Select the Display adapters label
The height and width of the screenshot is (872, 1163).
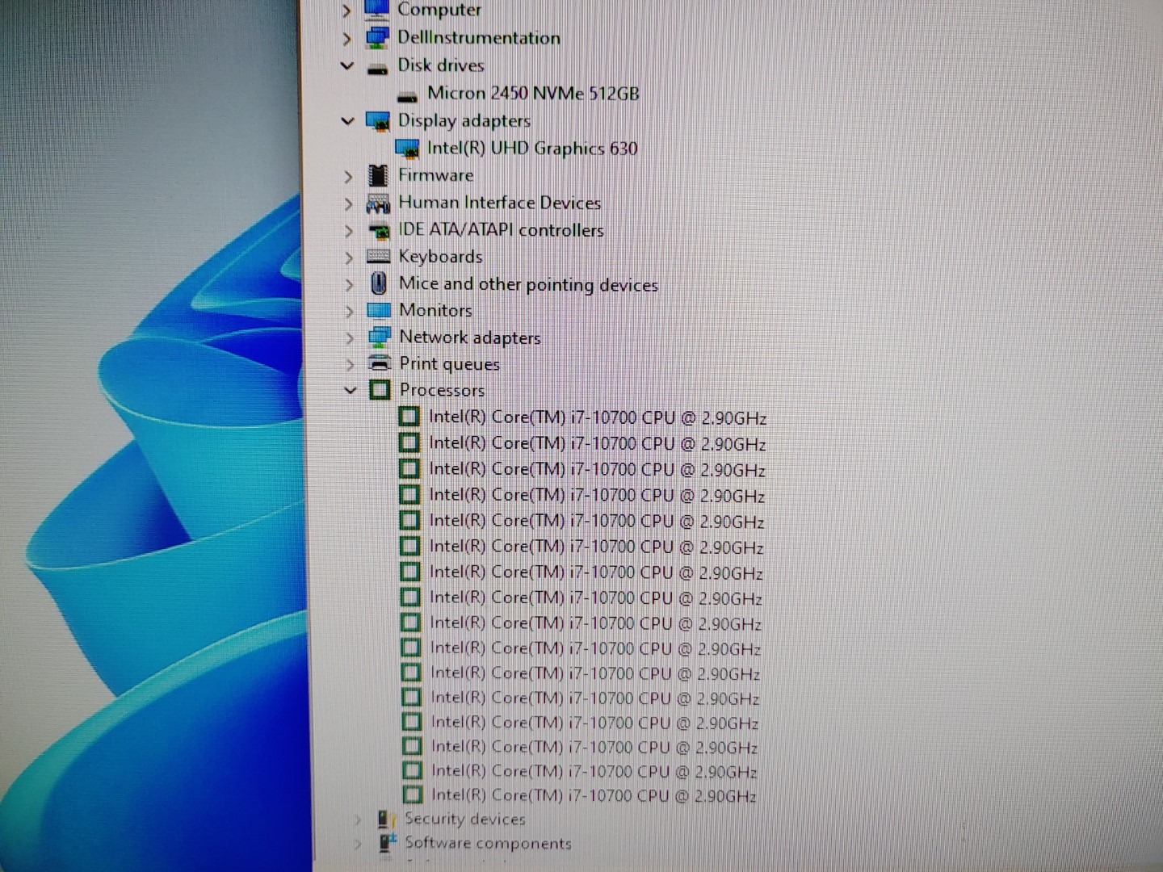click(x=464, y=121)
